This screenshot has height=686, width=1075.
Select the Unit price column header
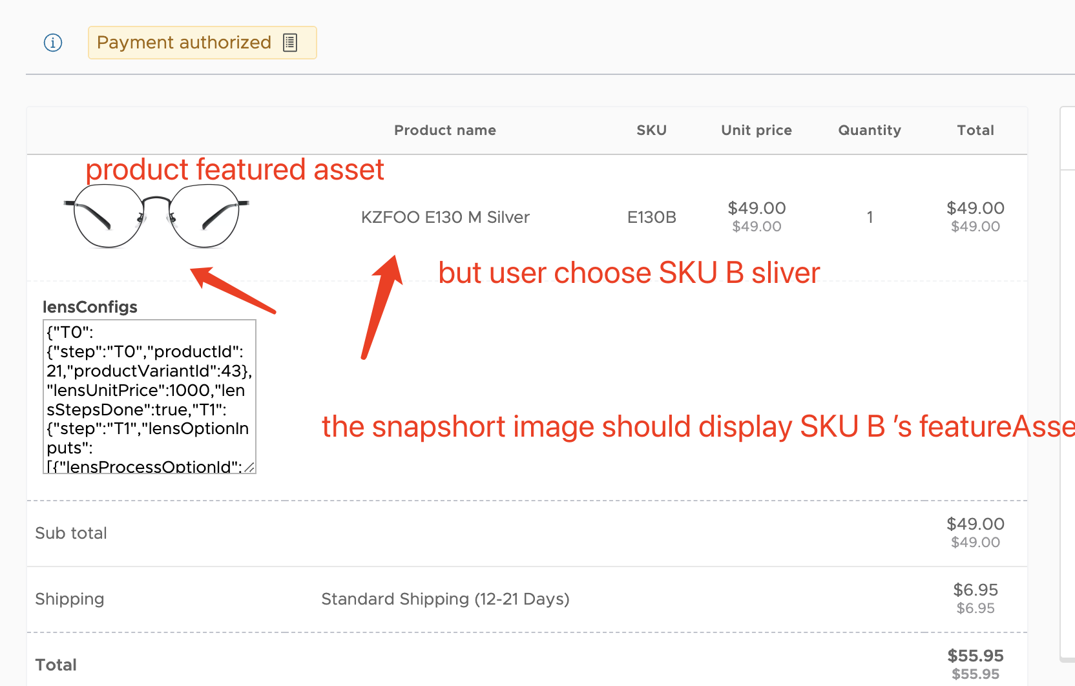(756, 130)
